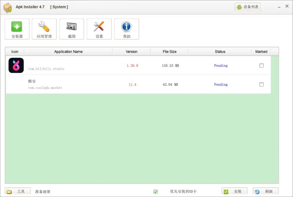Mark the com.bilibili.studio checkbox

tap(262, 66)
